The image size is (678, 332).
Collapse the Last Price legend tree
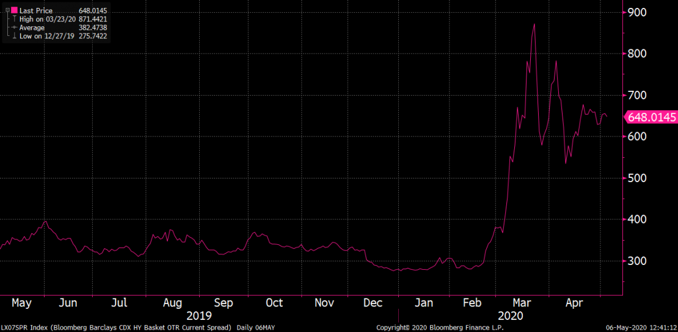[7, 11]
